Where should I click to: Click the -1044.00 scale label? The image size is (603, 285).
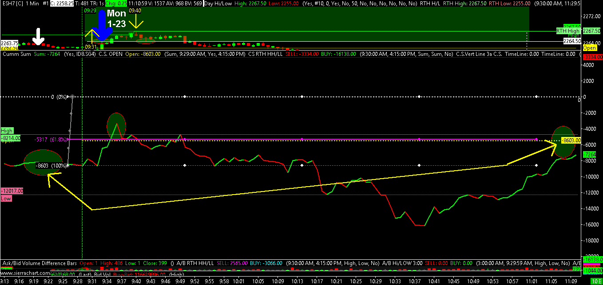point(592,271)
